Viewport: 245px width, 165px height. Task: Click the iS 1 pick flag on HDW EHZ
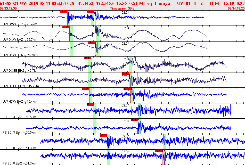pyautogui.click(x=127, y=89)
